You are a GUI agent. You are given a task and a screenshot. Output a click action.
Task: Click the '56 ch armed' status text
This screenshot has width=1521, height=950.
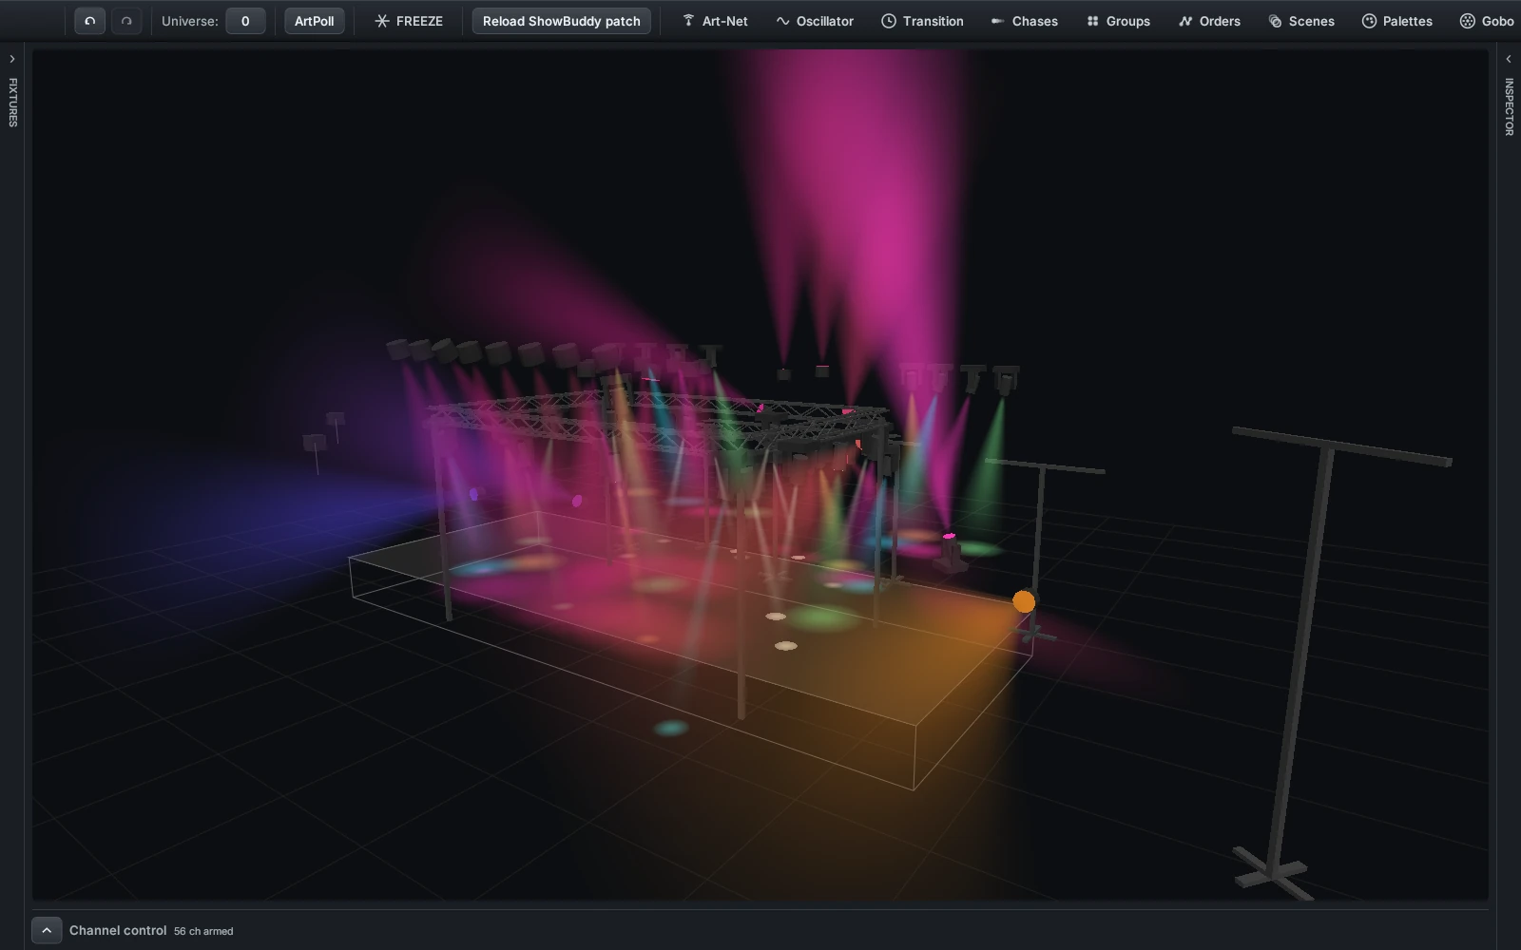tap(203, 931)
